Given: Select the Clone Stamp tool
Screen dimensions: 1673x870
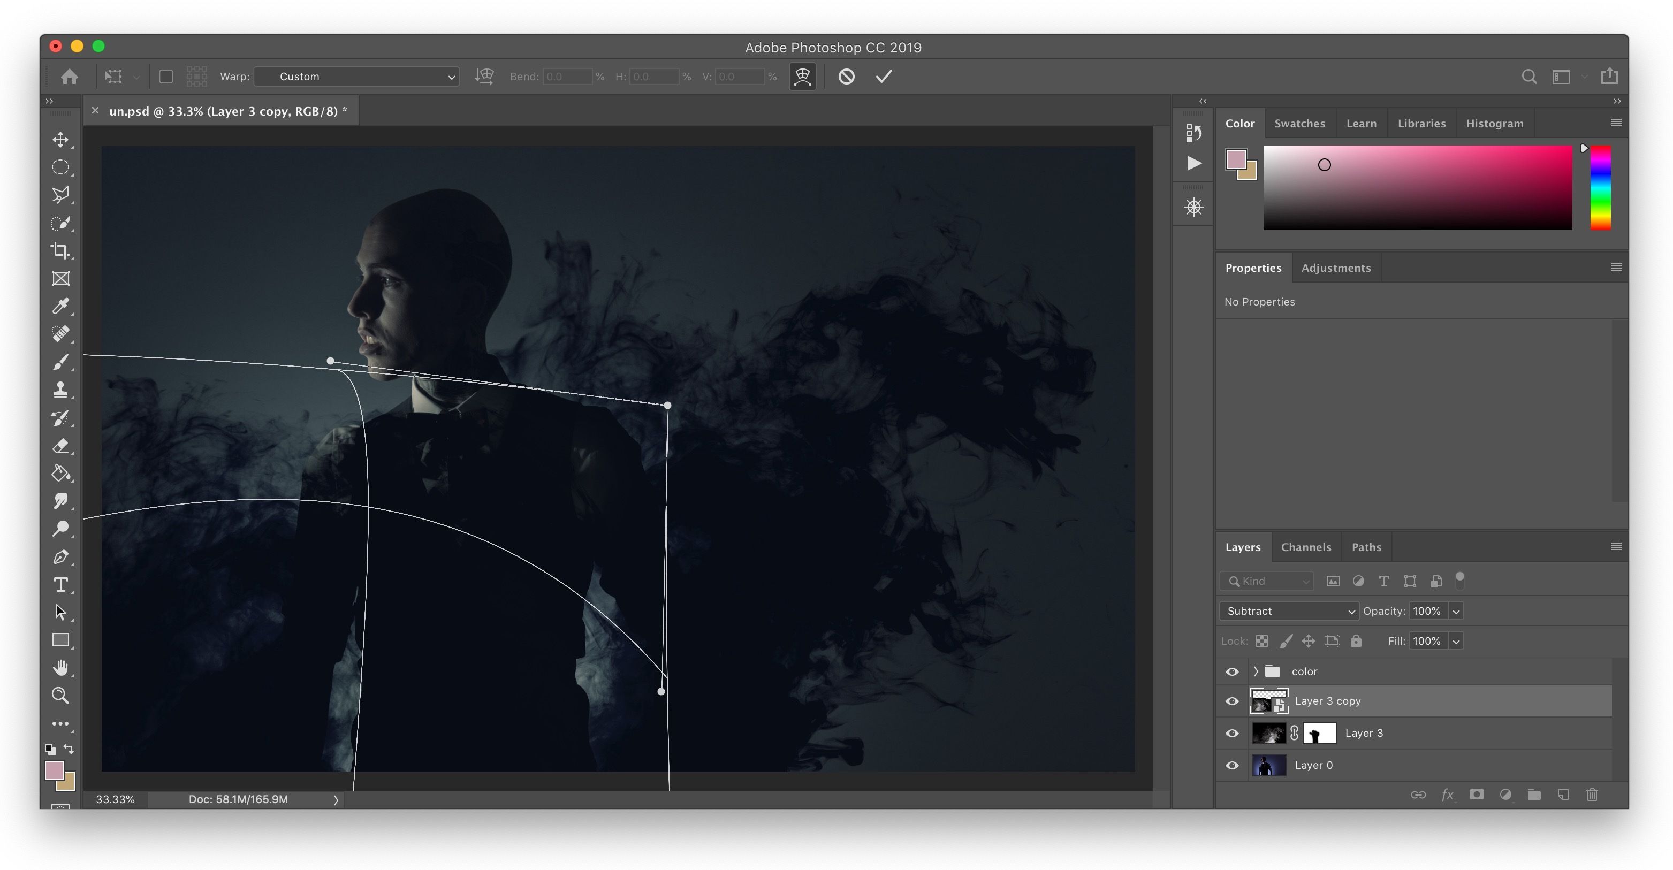Looking at the screenshot, I should (60, 390).
